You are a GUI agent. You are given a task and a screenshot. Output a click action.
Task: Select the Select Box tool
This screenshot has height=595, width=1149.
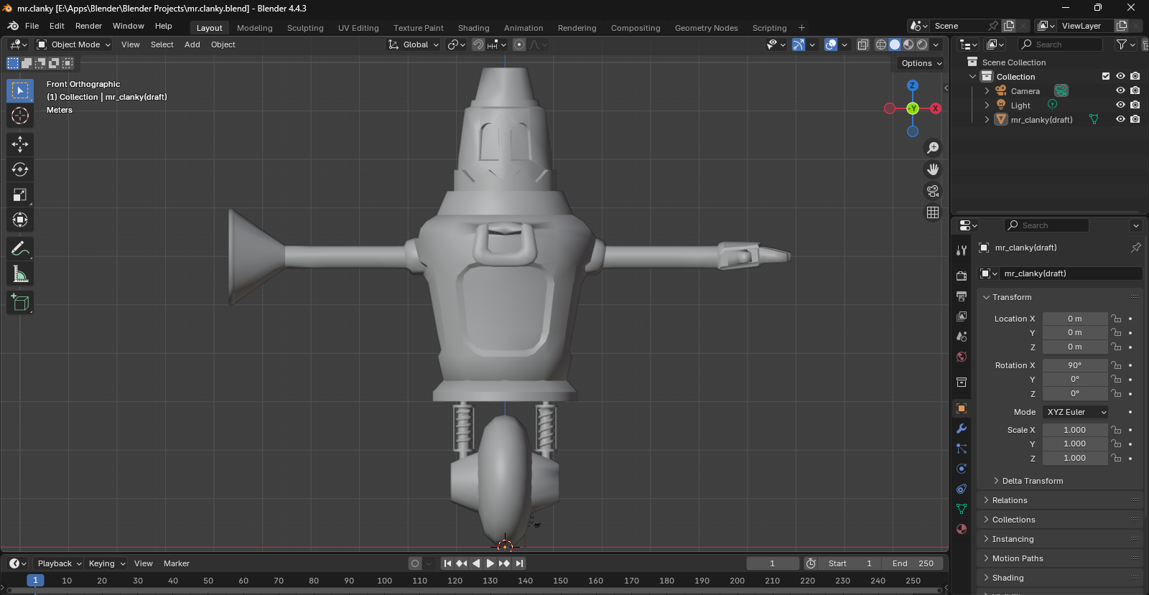[20, 90]
